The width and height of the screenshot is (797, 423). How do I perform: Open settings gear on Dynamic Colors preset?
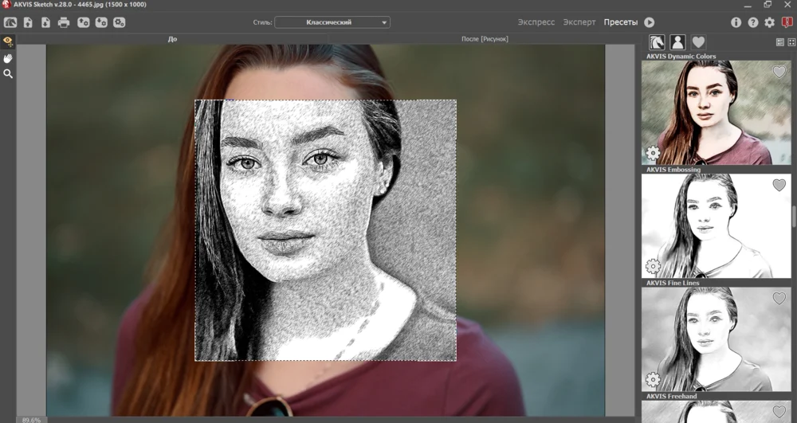point(653,153)
